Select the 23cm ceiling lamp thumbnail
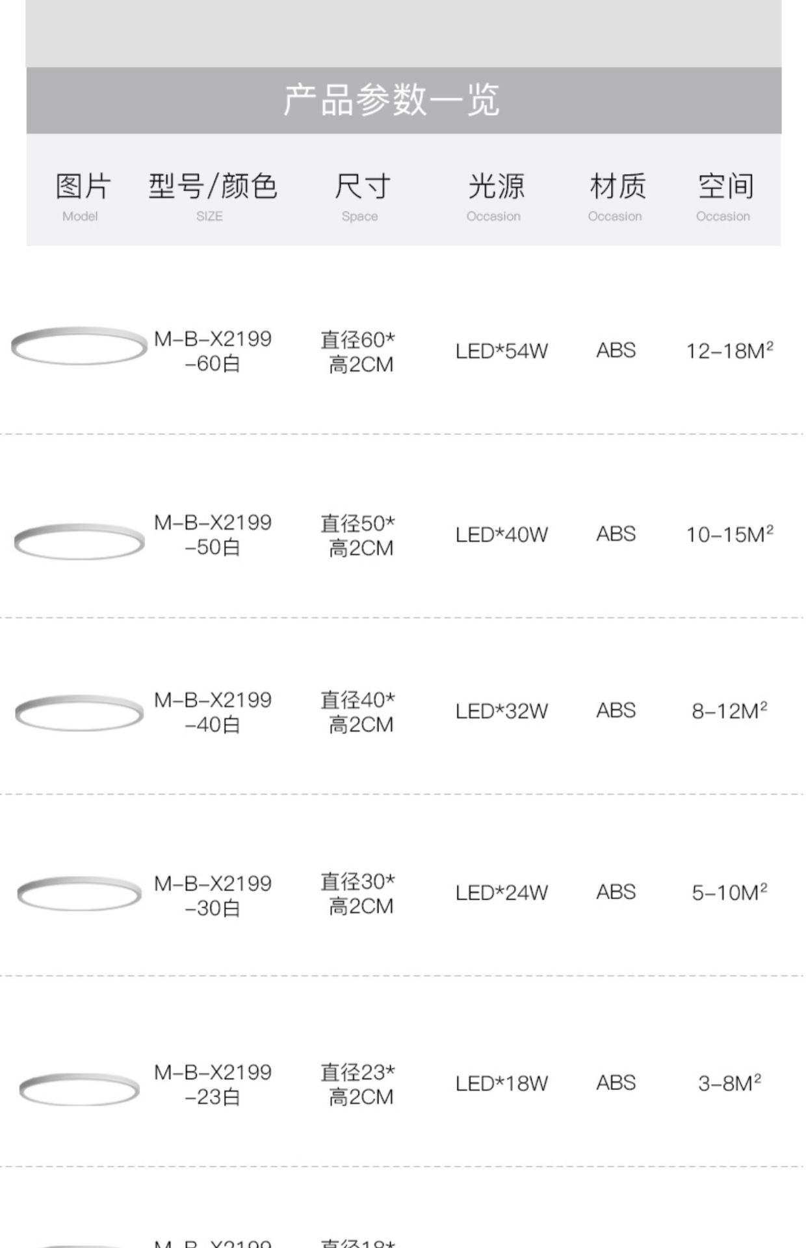 [x=79, y=1089]
